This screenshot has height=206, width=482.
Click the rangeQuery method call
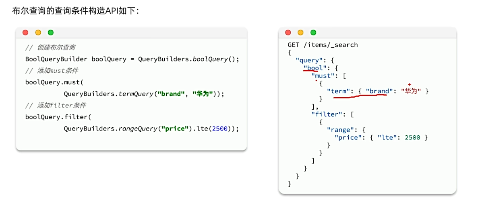[x=138, y=129]
